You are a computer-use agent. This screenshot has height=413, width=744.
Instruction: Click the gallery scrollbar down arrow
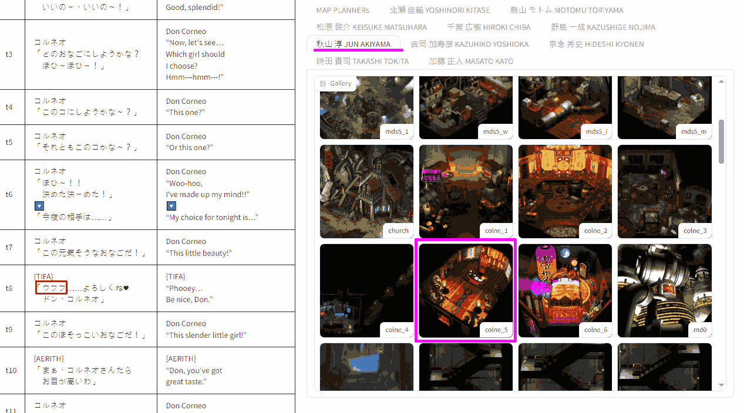click(x=721, y=385)
